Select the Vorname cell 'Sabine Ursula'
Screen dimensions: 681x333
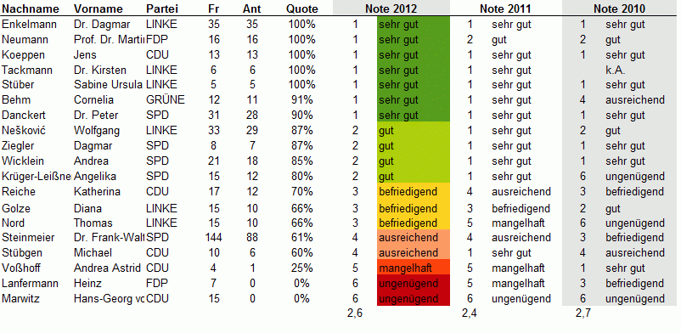click(x=108, y=85)
